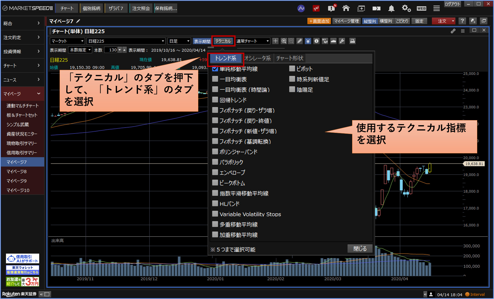Screen dimensions: 494x299
Task: Click the 本数 value field showing 130
Action: 111,50
